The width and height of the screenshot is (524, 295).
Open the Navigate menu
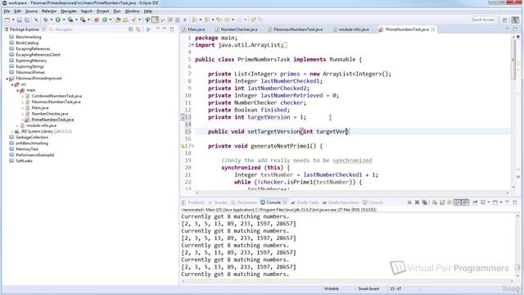tap(69, 11)
